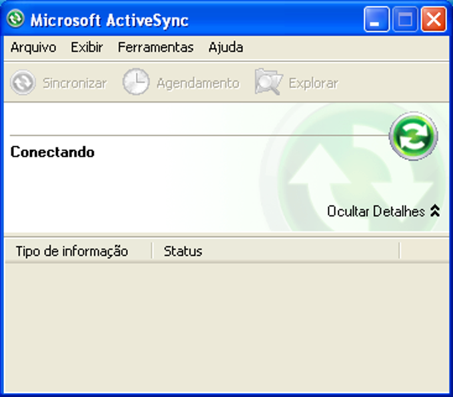
Task: Click the Sincronizar toolbar icon
Action: (x=23, y=83)
